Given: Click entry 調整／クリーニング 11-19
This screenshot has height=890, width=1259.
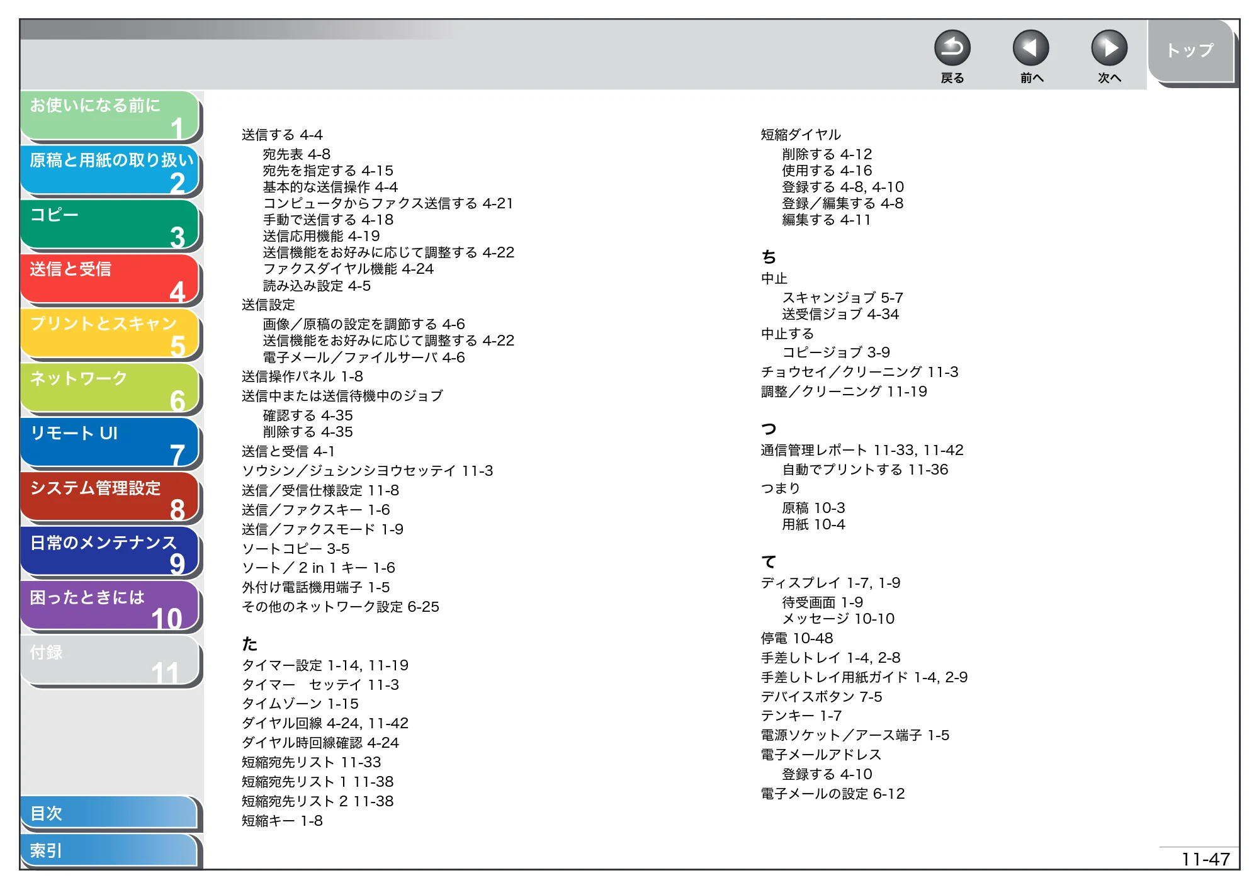Looking at the screenshot, I should pos(844,391).
